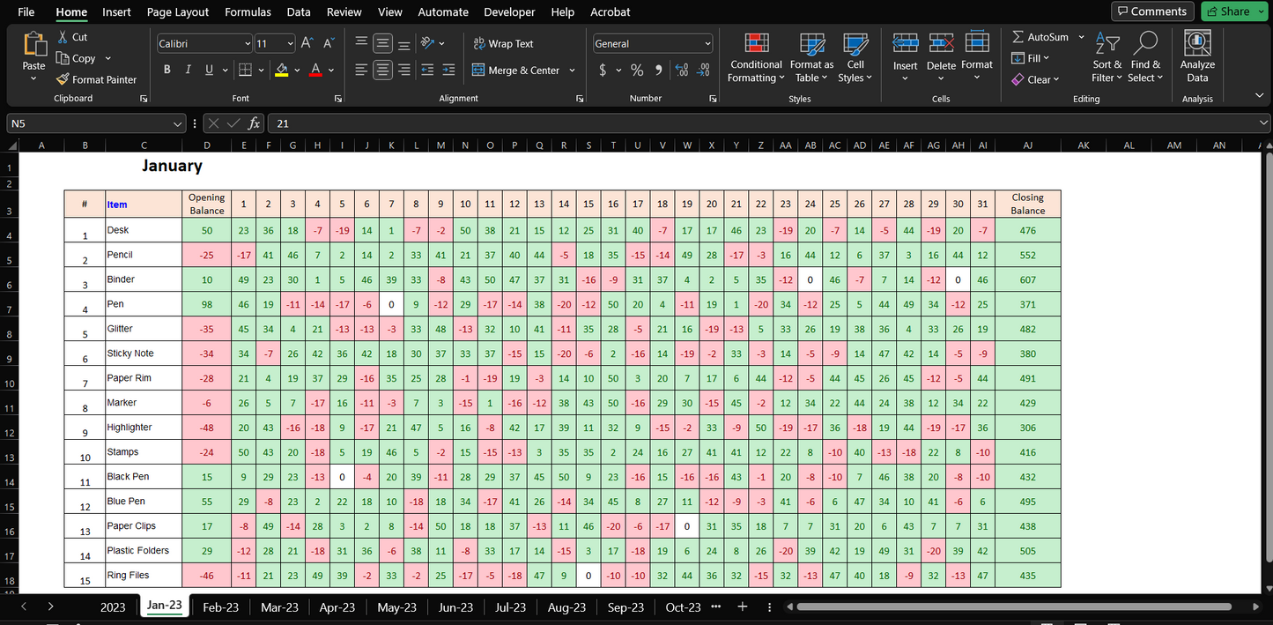
Task: Click the Increase Indent icon
Action: [x=448, y=71]
